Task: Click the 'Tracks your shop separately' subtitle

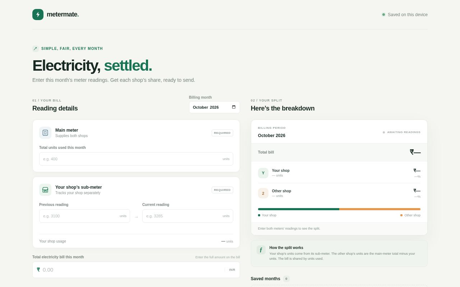Action: pyautogui.click(x=78, y=193)
